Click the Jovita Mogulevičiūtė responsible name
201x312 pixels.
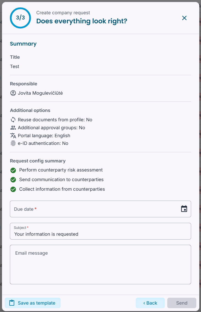click(40, 93)
